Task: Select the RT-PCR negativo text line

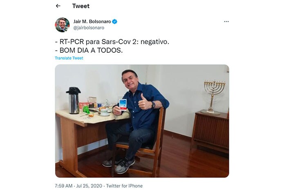Action: [x=112, y=42]
